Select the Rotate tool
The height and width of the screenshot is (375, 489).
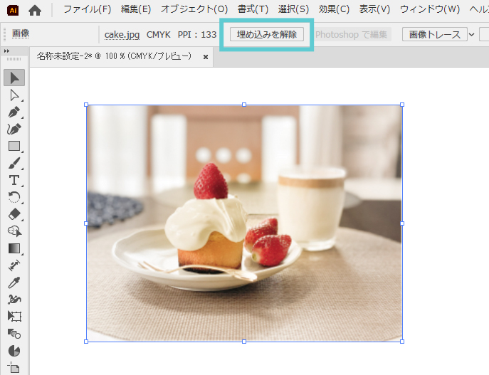[14, 197]
